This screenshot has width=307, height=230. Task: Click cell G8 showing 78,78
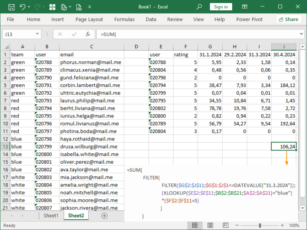(x=210, y=108)
